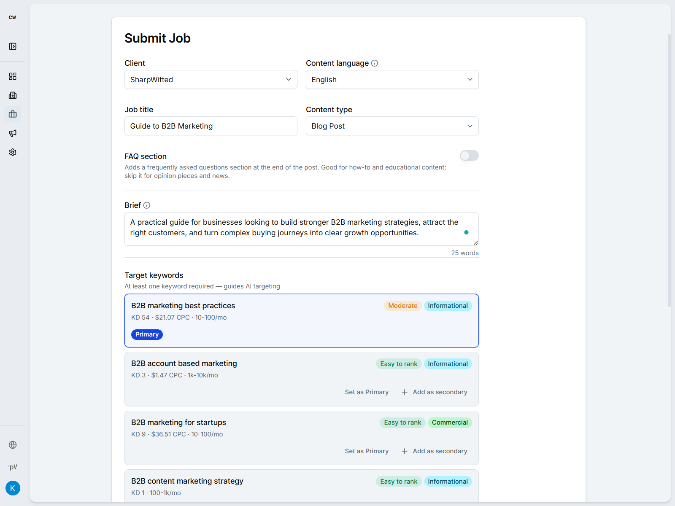Image resolution: width=675 pixels, height=506 pixels.
Task: Expand the sidebar panel icon
Action: coord(13,46)
